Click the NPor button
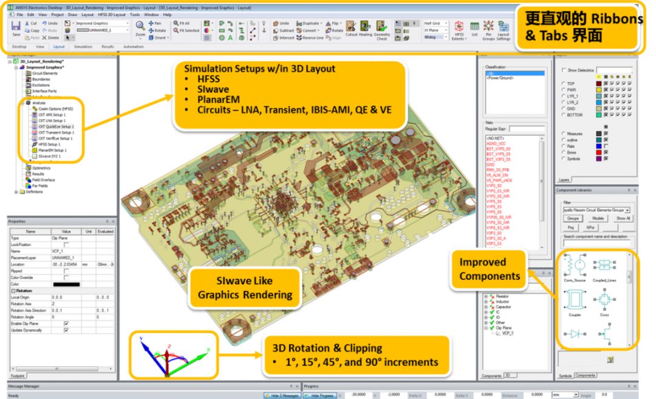 click(x=590, y=228)
